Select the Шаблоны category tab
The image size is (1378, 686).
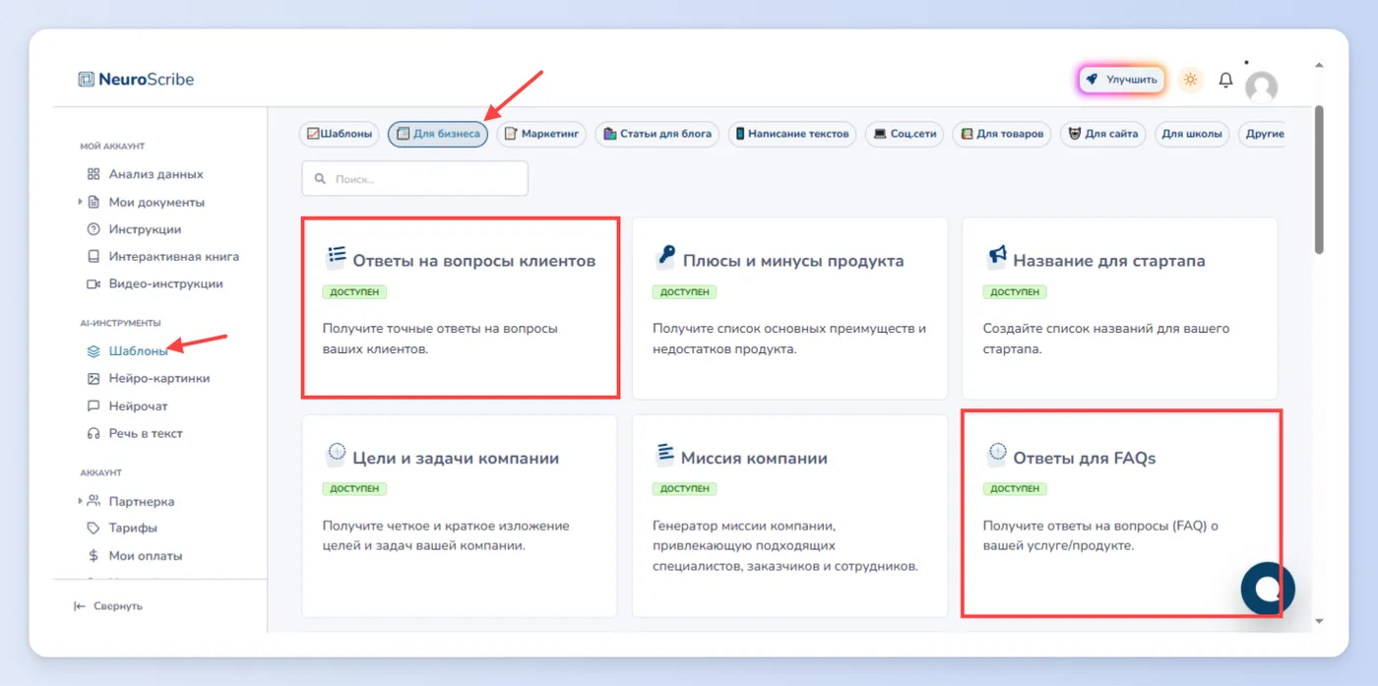[340, 134]
